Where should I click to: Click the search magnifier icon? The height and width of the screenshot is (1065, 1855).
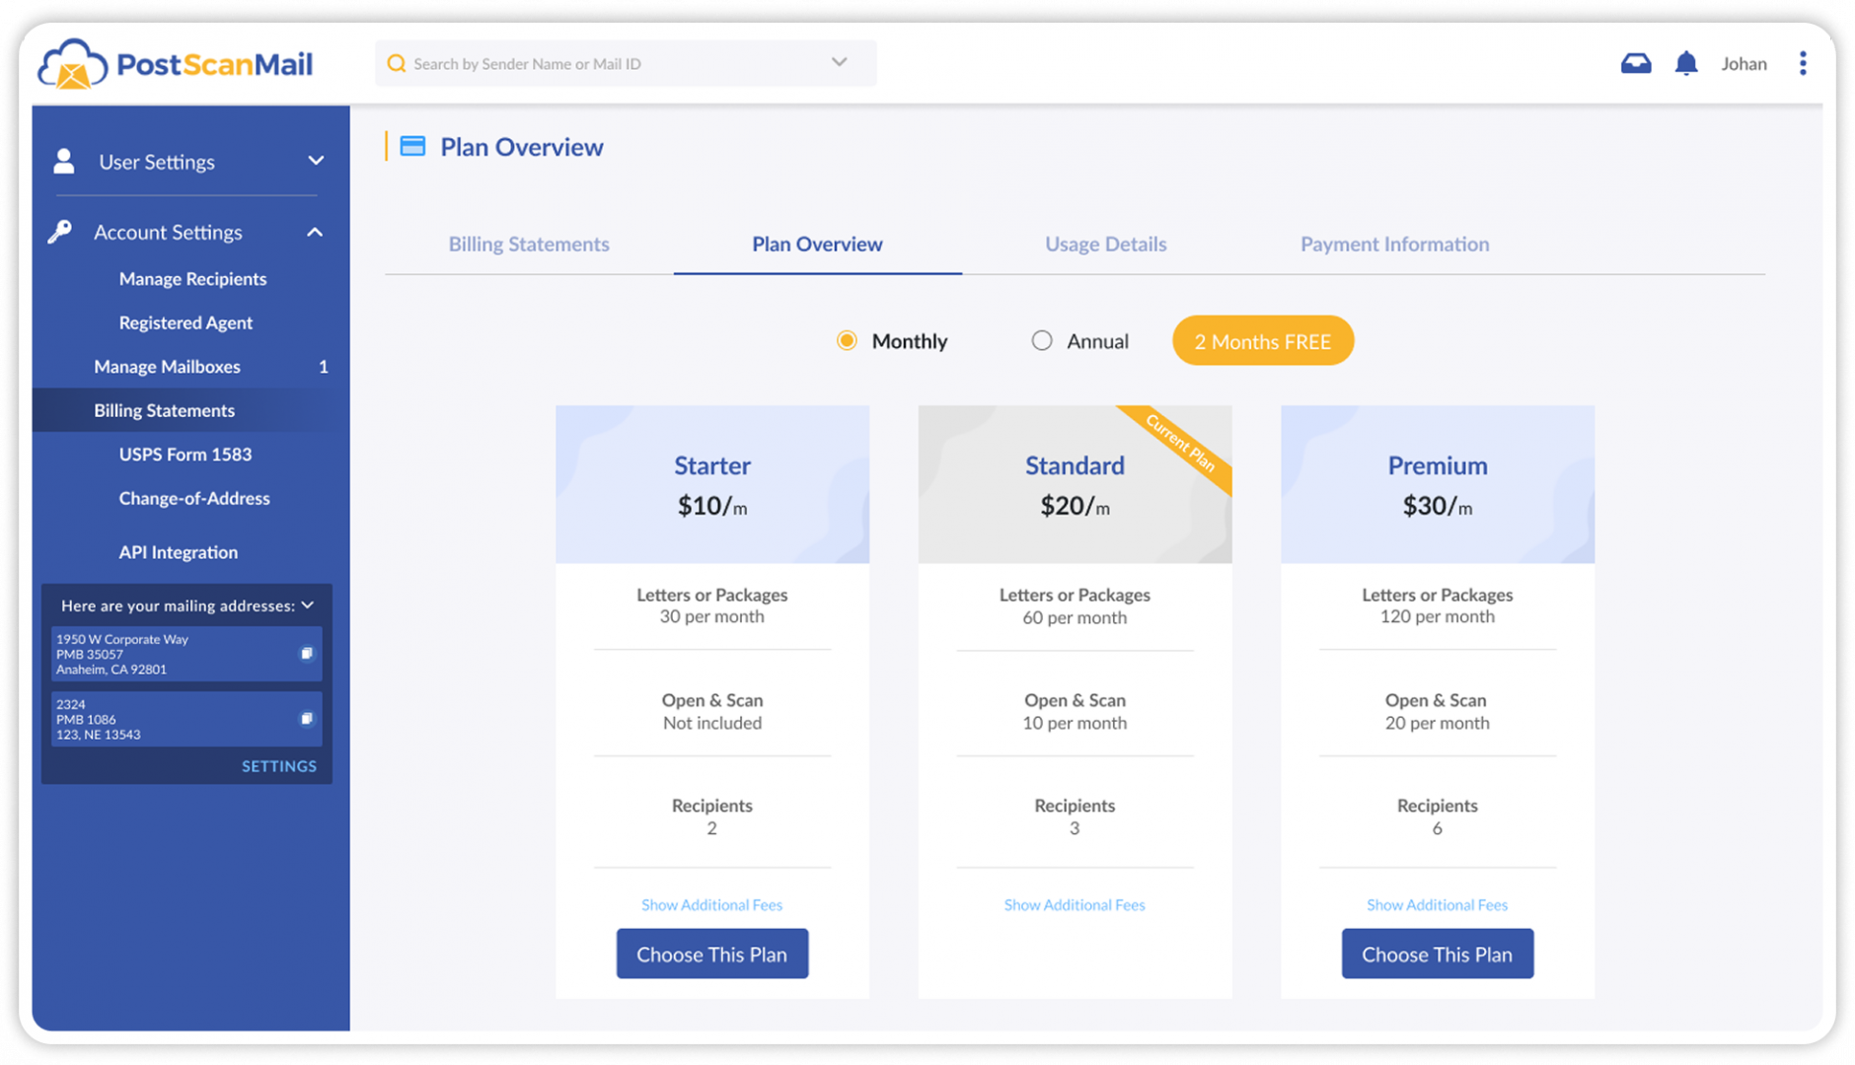coord(397,62)
